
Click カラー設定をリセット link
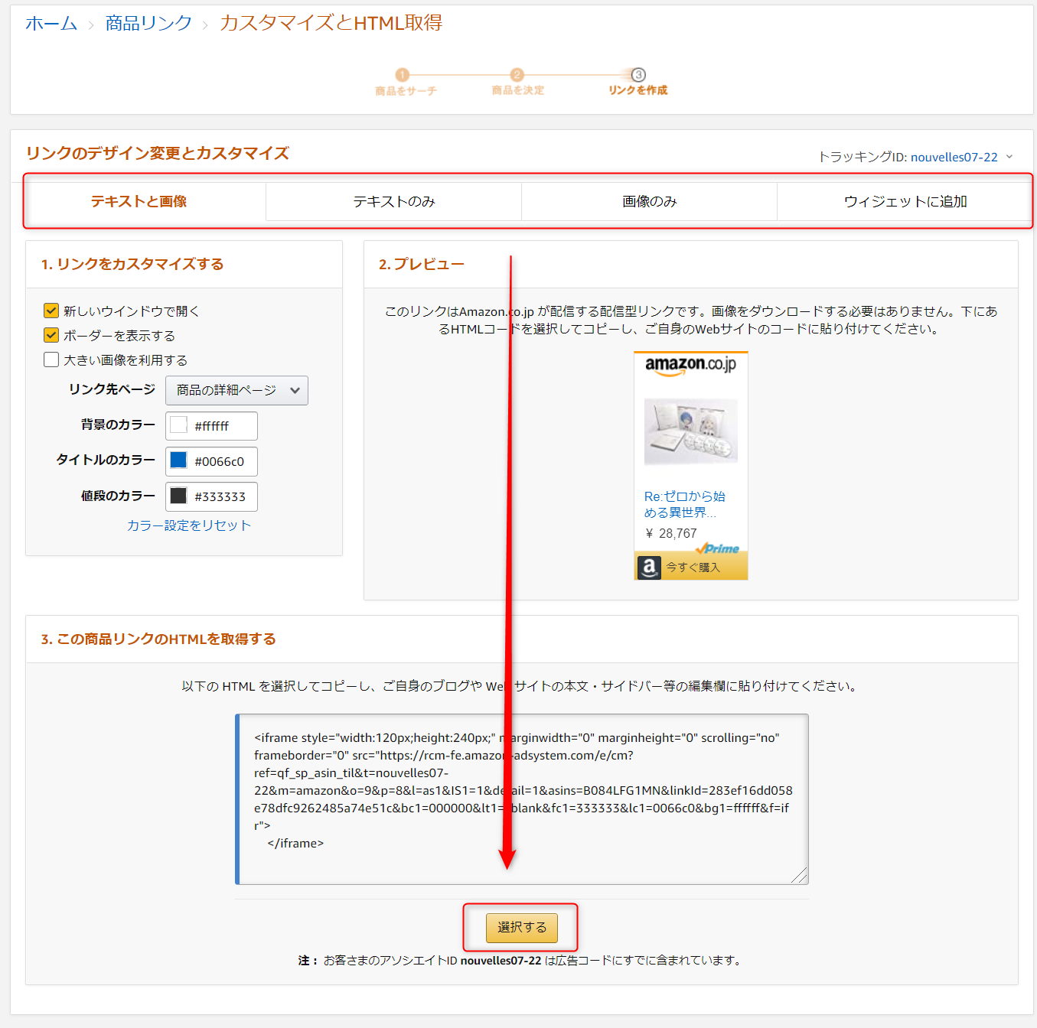tap(189, 525)
